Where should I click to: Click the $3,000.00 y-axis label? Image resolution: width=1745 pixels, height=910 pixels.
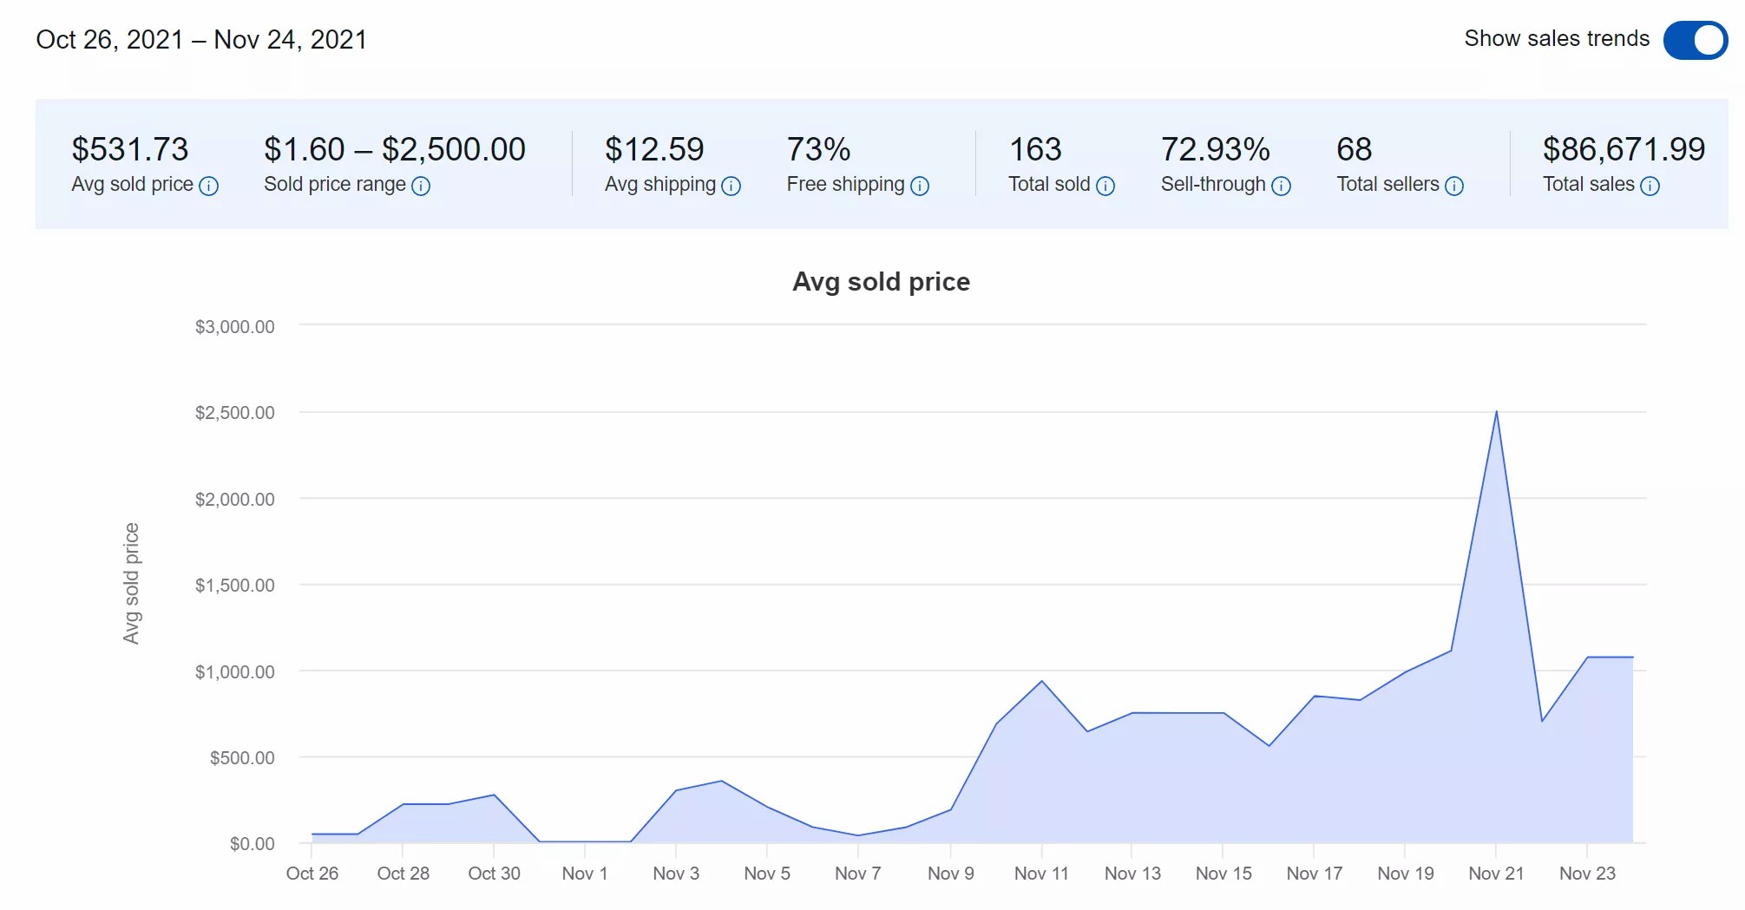(x=234, y=327)
